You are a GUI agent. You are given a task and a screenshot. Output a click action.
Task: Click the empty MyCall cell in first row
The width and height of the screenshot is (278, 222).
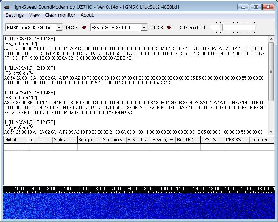click(16, 147)
